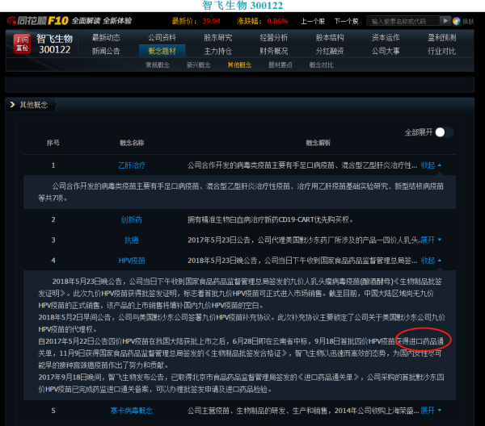Open the 抗癌 concept link

tap(132, 240)
